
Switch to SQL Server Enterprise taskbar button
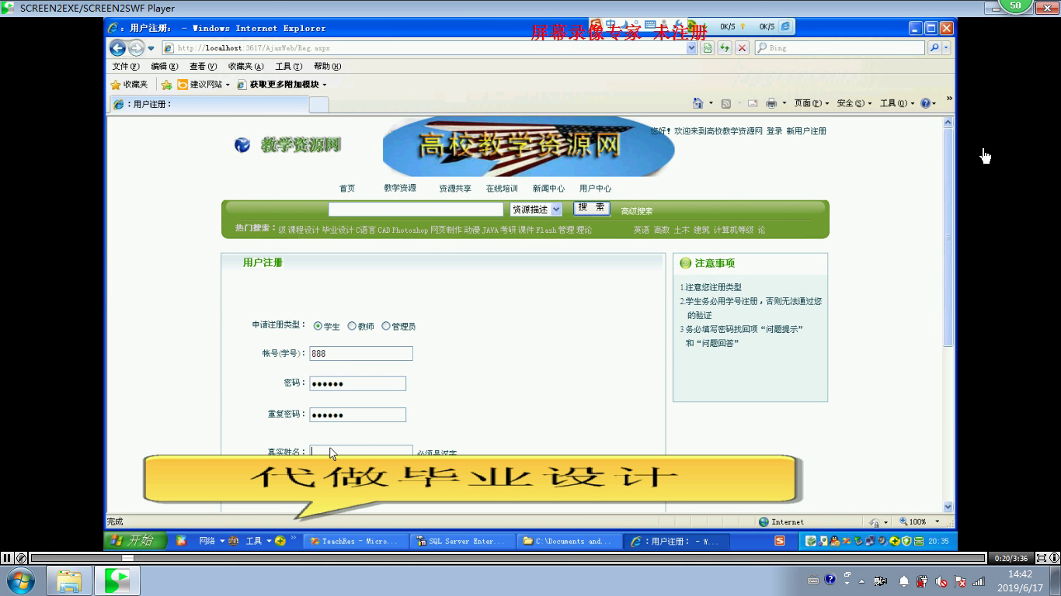click(461, 541)
